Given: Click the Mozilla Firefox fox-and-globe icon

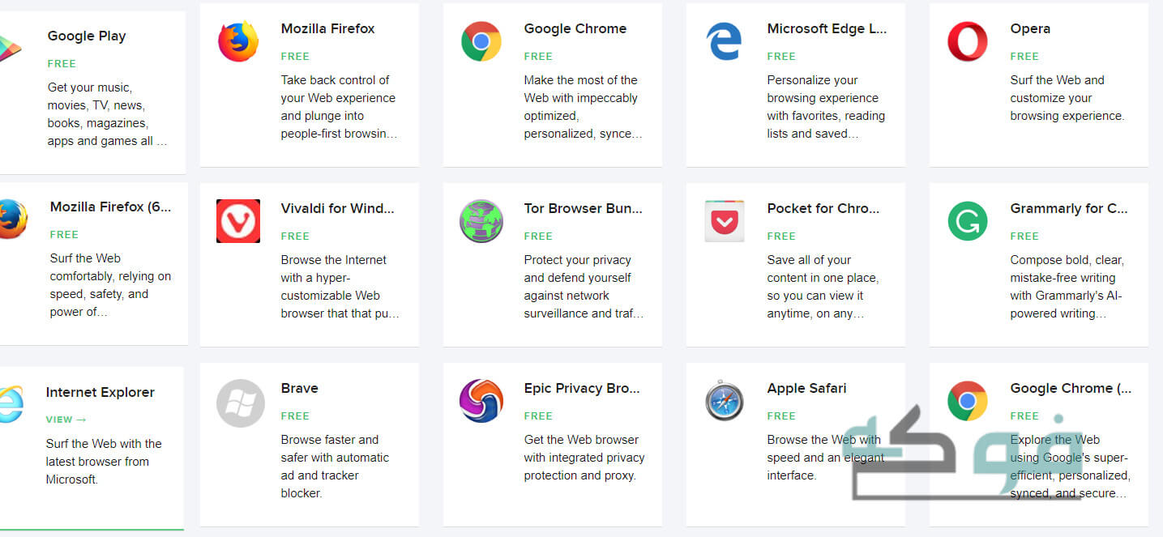Looking at the screenshot, I should (238, 41).
